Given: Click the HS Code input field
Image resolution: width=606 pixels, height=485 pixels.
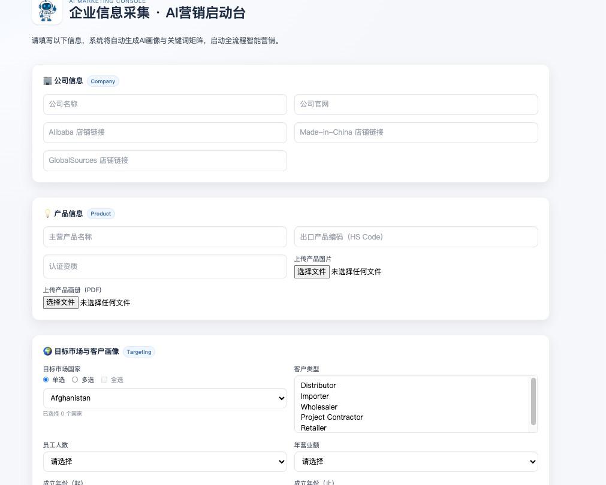Looking at the screenshot, I should pyautogui.click(x=416, y=237).
